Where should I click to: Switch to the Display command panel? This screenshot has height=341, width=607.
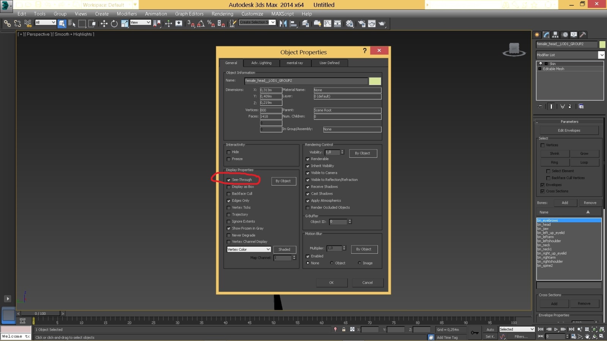[x=574, y=35]
